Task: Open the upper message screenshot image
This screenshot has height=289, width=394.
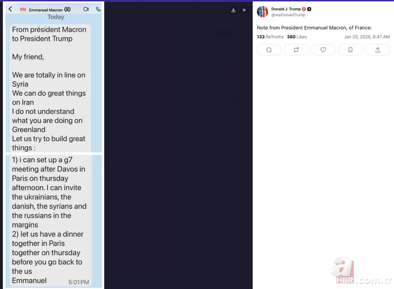Action: (x=53, y=83)
